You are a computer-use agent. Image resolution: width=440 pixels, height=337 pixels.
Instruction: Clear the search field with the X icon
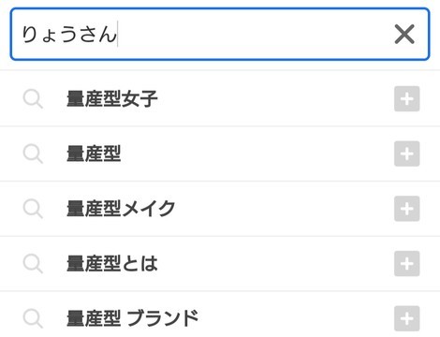pyautogui.click(x=404, y=34)
